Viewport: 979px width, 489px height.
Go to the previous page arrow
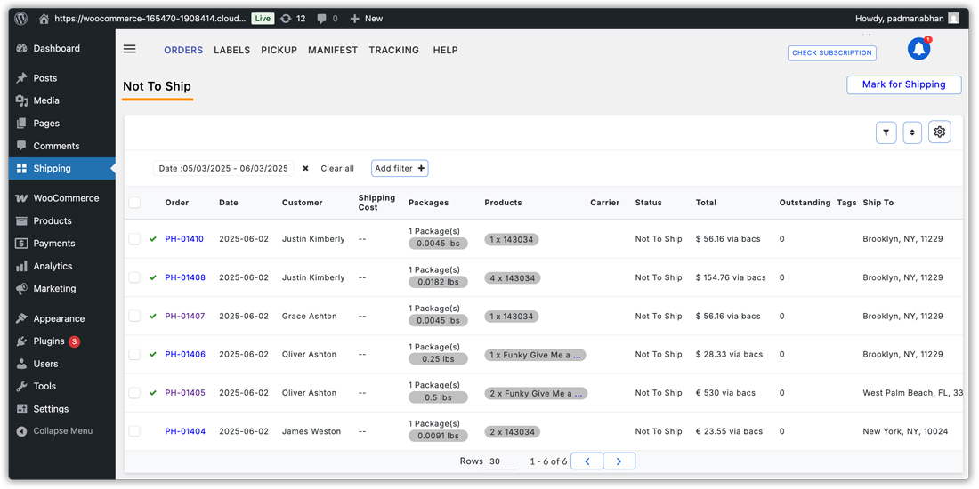point(587,461)
